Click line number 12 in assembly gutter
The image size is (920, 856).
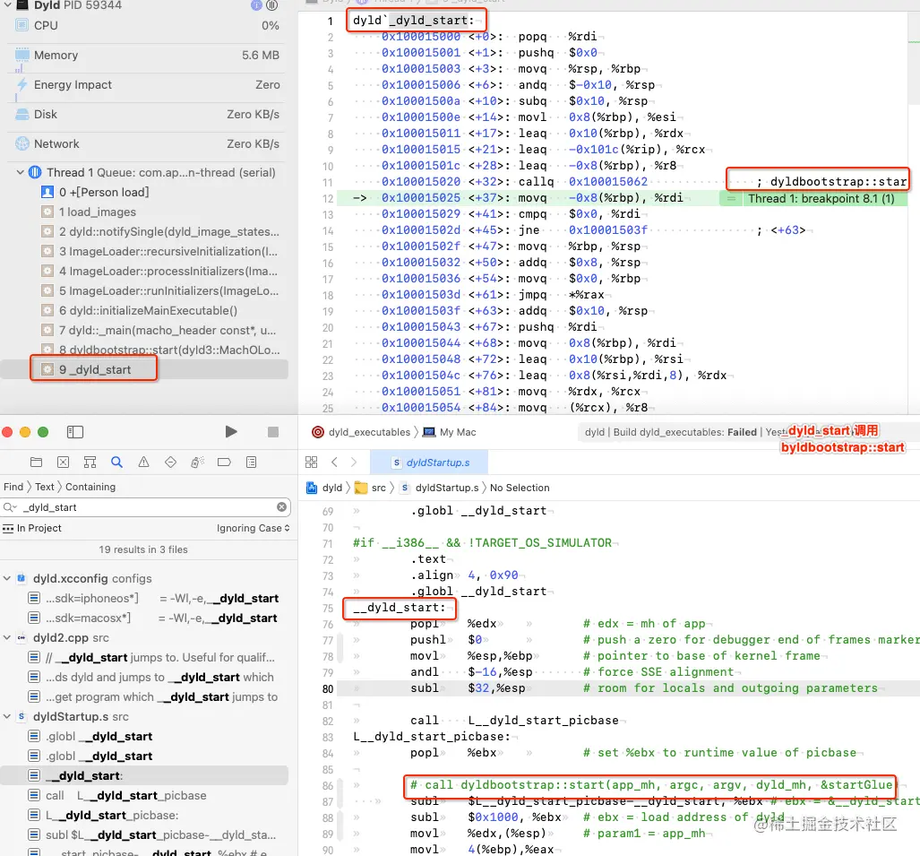pyautogui.click(x=328, y=199)
